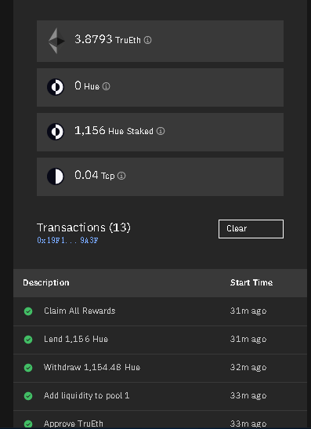This screenshot has height=429, width=311.
Task: Click the Hue Staked token logo
Action: point(56,132)
